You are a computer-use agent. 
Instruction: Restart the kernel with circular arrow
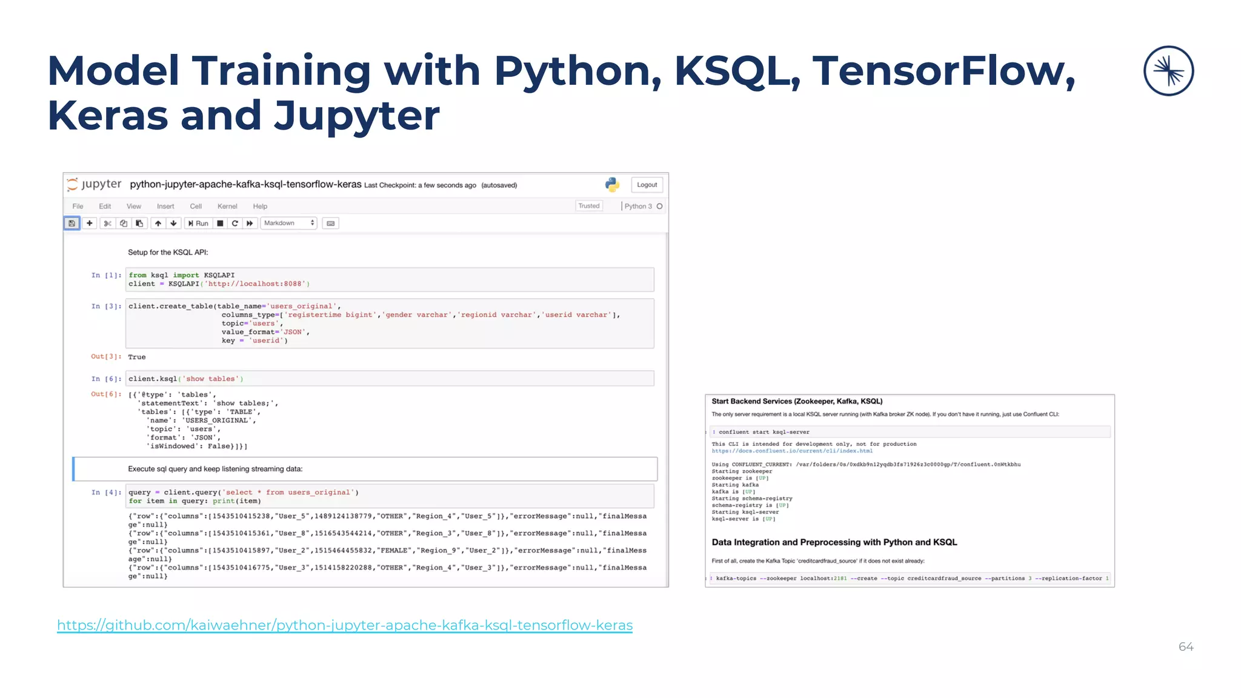[235, 224]
